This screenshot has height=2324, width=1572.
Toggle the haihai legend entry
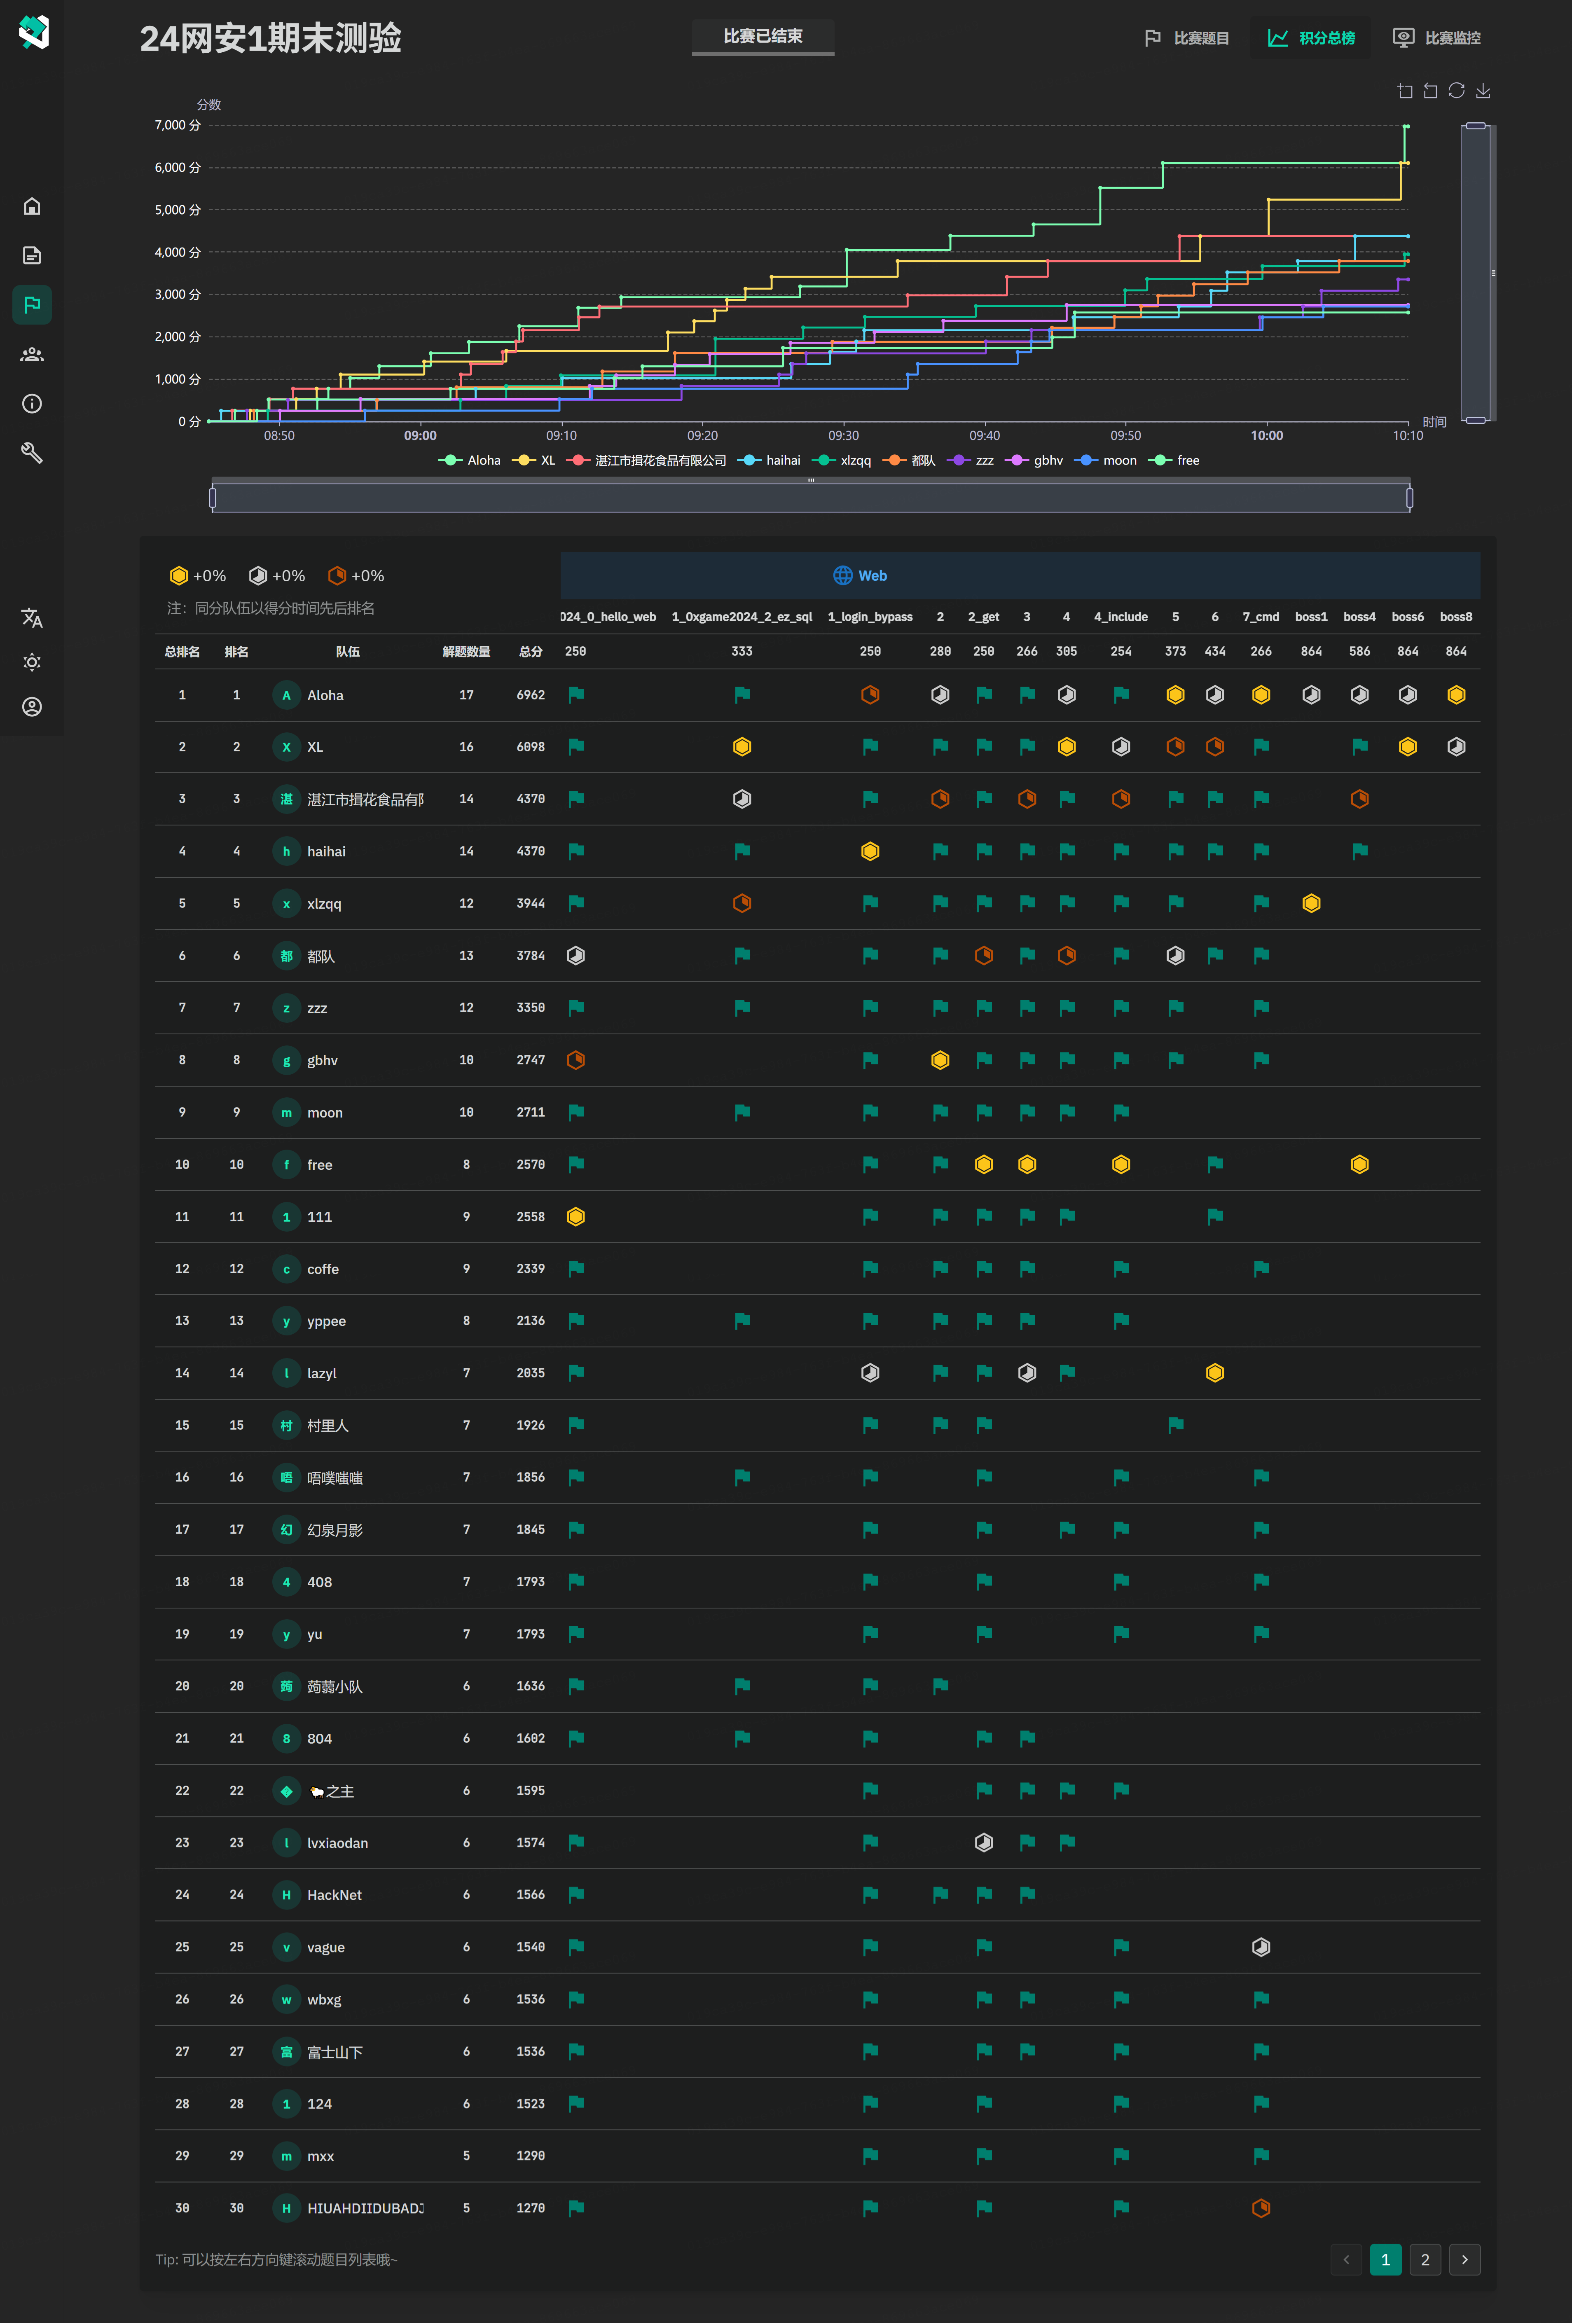point(769,460)
